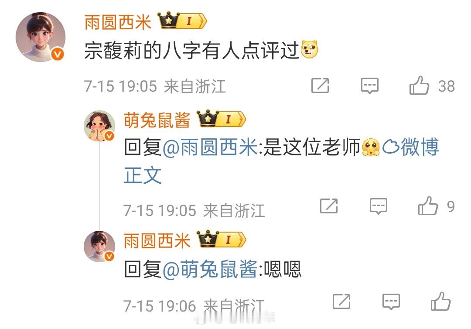Share the top comment by 雨圆西米
471x329 pixels.
[x=320, y=86]
